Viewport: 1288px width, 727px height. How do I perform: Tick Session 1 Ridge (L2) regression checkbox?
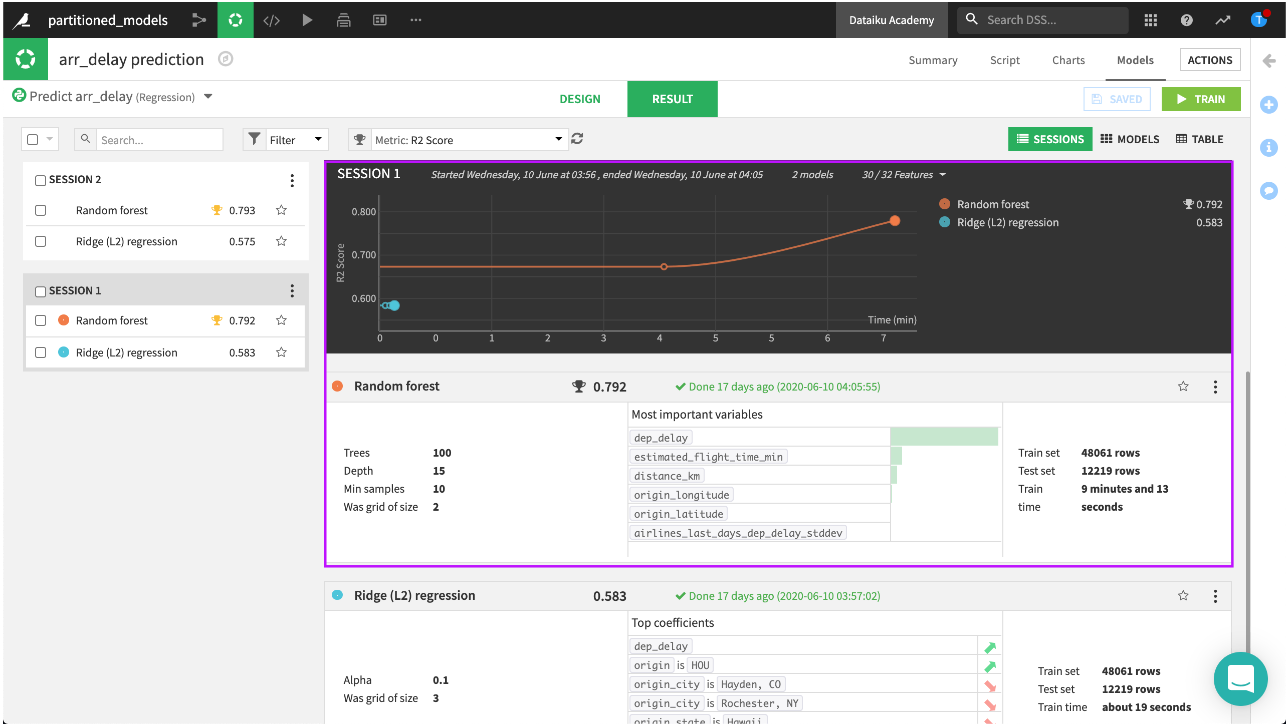coord(41,352)
